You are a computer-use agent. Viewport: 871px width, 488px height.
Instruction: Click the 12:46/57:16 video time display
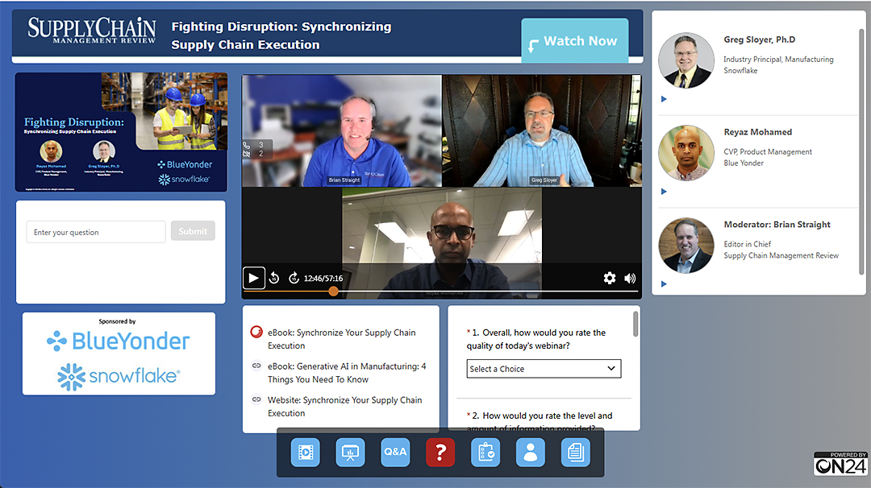click(323, 279)
